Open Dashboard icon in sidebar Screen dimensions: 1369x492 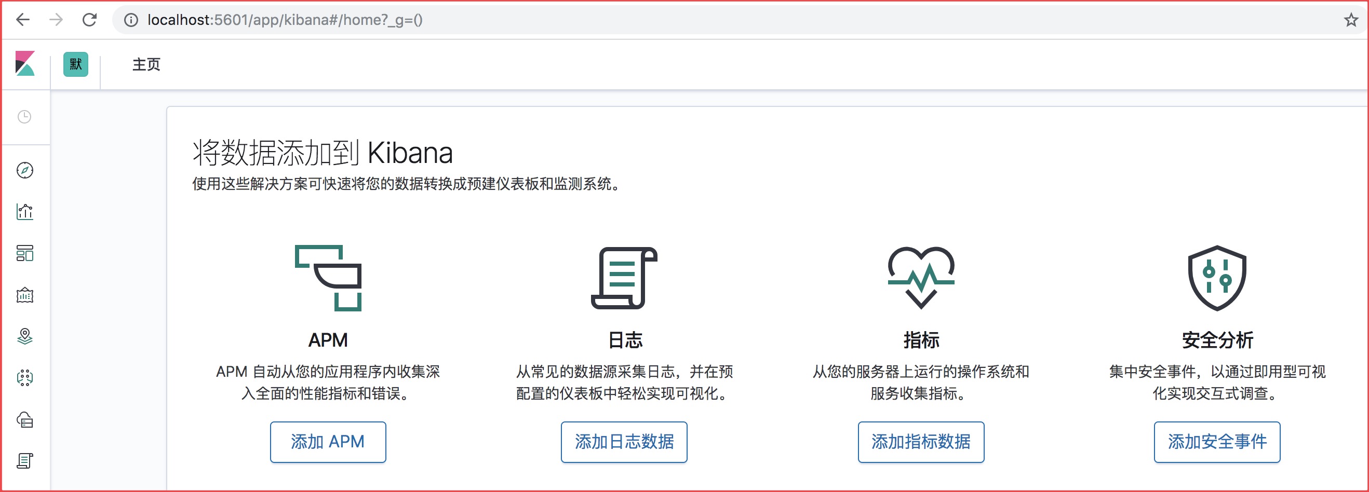pos(25,253)
